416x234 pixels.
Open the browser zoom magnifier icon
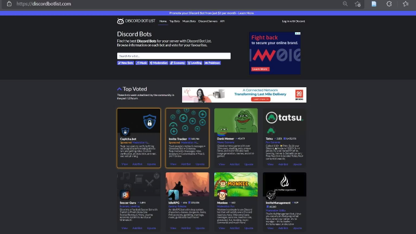point(345,4)
